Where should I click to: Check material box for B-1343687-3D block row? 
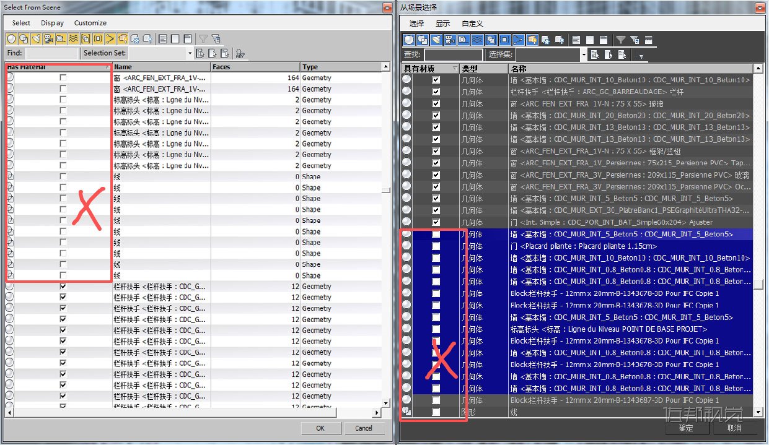pyautogui.click(x=436, y=400)
